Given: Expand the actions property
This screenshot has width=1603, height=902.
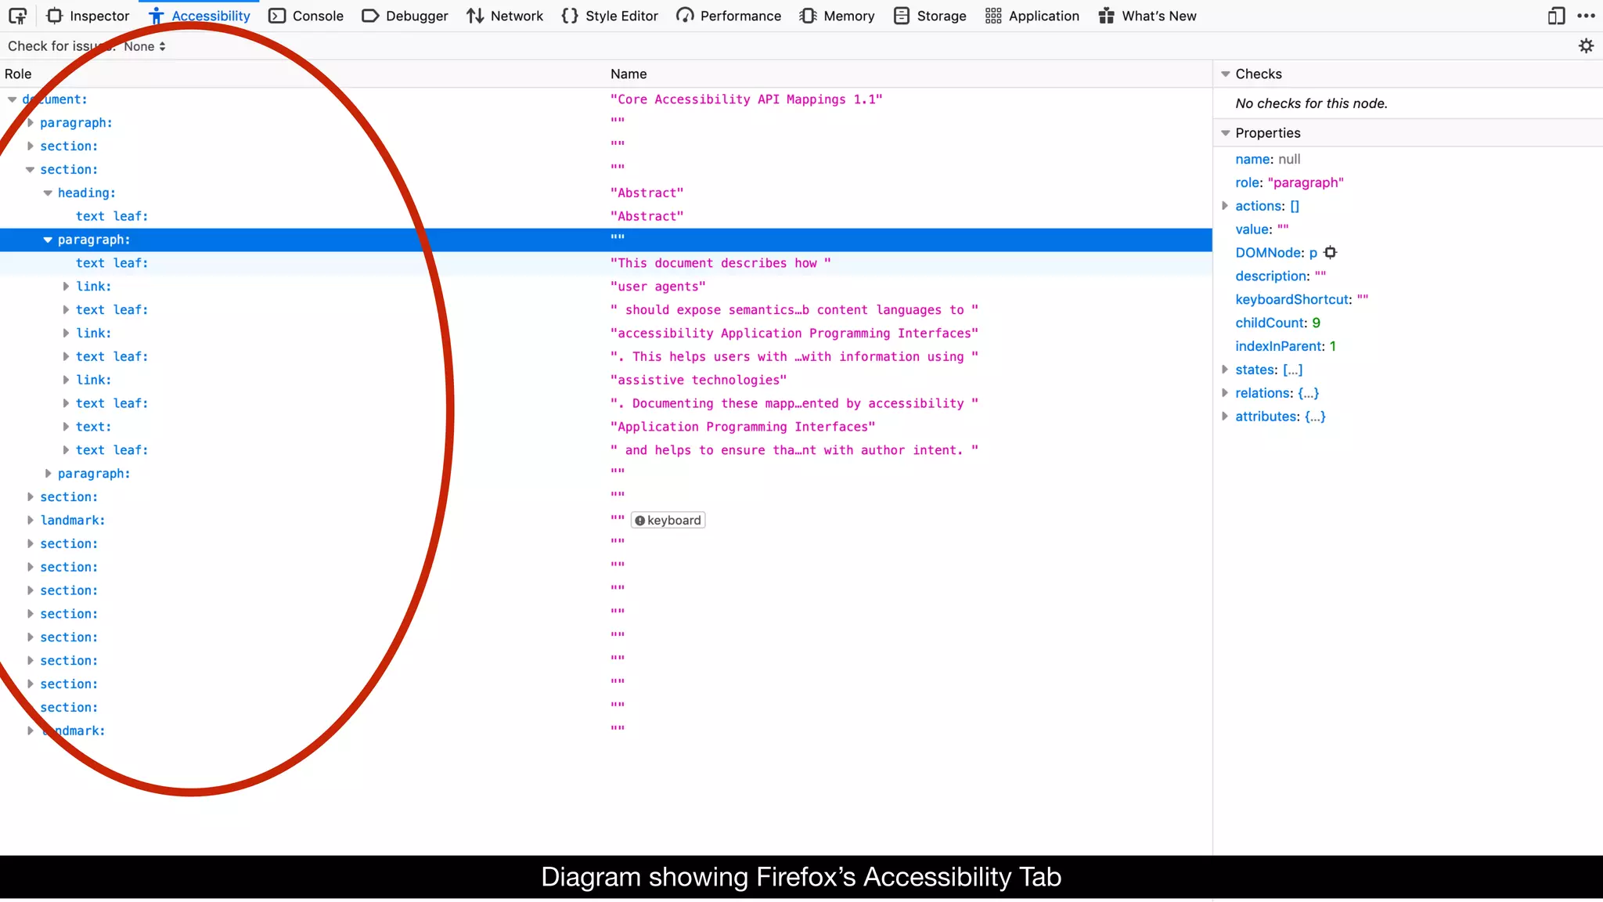Looking at the screenshot, I should [x=1225, y=206].
